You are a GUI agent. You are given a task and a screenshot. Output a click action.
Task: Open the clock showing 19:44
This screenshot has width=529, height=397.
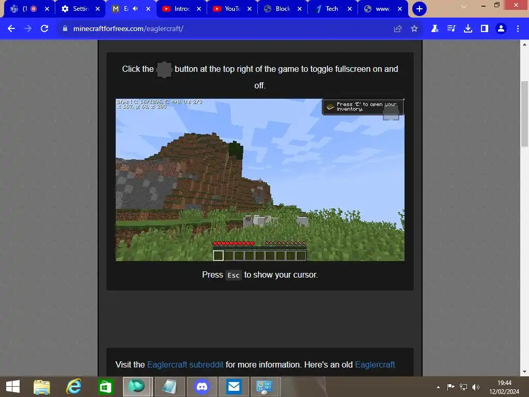pos(504,383)
